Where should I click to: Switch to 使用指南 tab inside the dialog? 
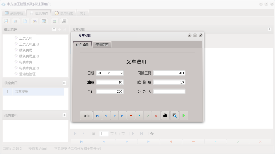point(102,44)
